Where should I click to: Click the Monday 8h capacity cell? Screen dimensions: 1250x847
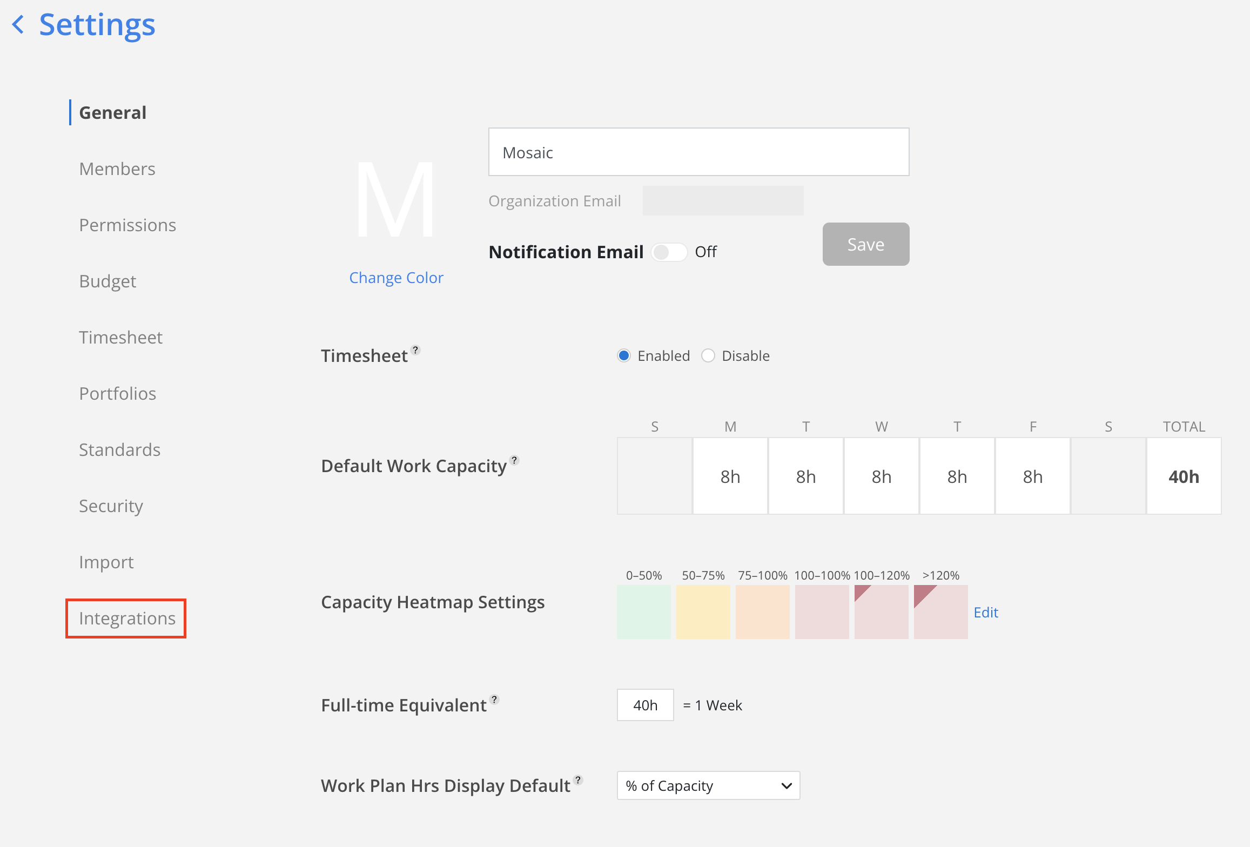click(730, 476)
